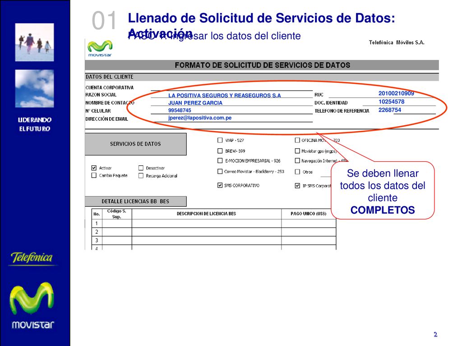Click the slide page number 2
Image resolution: width=462 pixels, height=346 pixels.
click(x=435, y=334)
